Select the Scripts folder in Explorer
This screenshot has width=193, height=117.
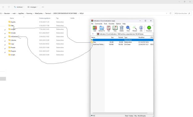click(12, 55)
